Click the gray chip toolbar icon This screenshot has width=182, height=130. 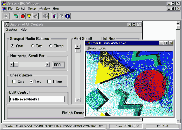tap(45, 16)
